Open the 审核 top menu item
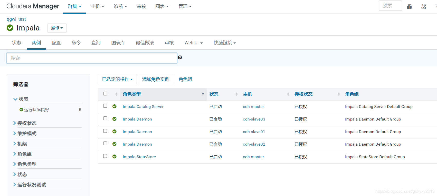Viewport: 437px width, 196px height. pos(141,6)
